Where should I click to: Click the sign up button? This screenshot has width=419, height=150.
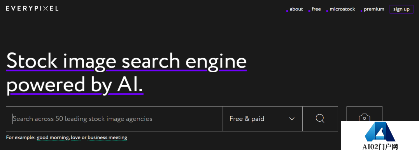click(401, 9)
